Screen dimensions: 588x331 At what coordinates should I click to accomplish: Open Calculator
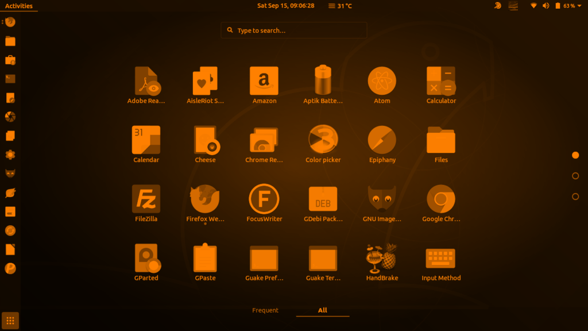tap(441, 85)
